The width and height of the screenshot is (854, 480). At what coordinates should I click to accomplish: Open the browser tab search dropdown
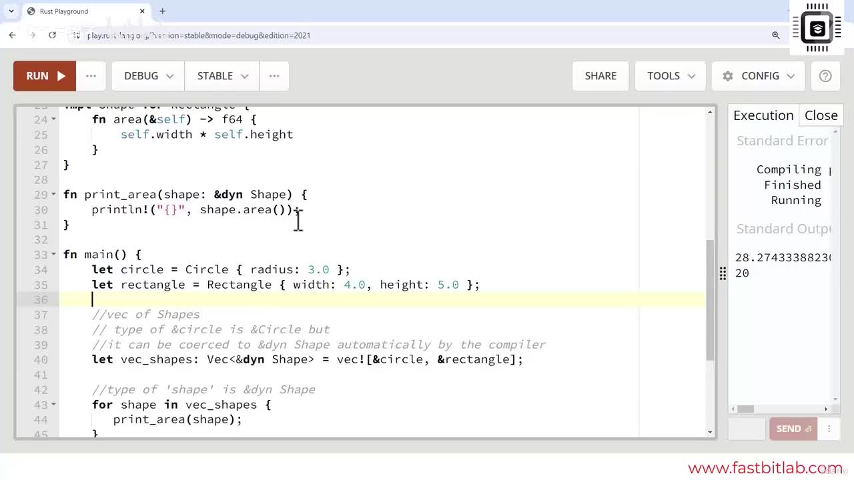click(11, 11)
